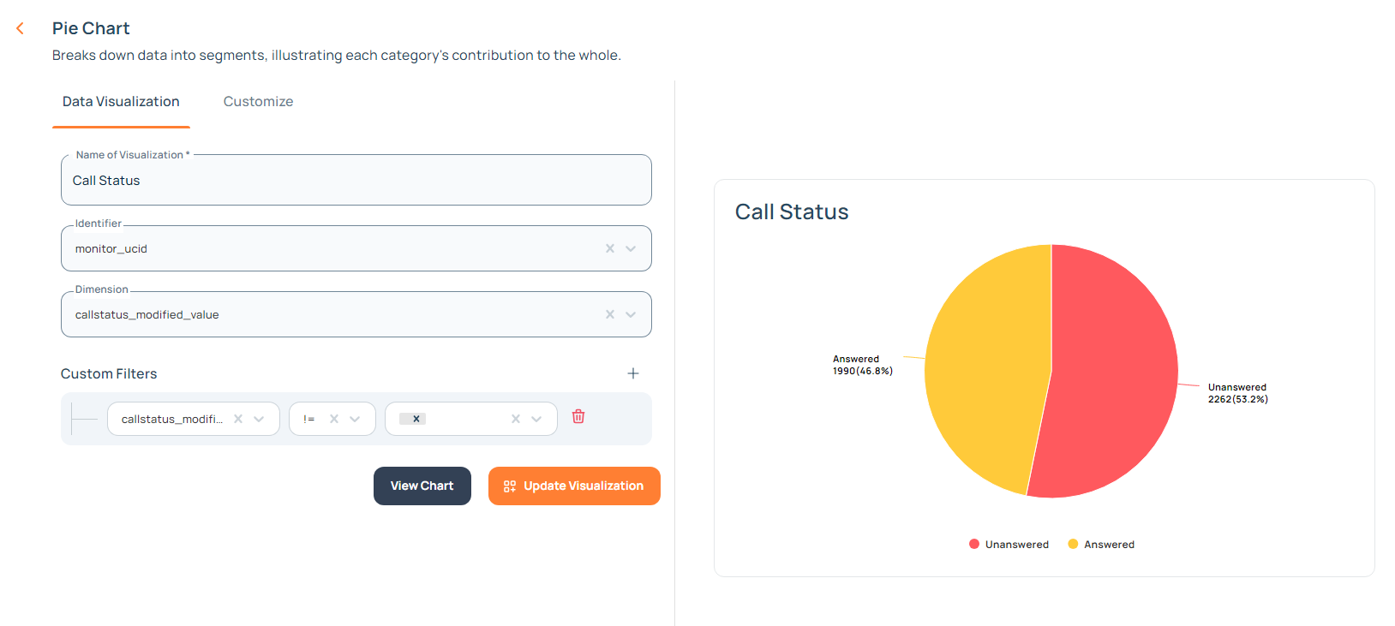Toggle Unanswered series in chart legend
The width and height of the screenshot is (1395, 626).
tap(1009, 545)
